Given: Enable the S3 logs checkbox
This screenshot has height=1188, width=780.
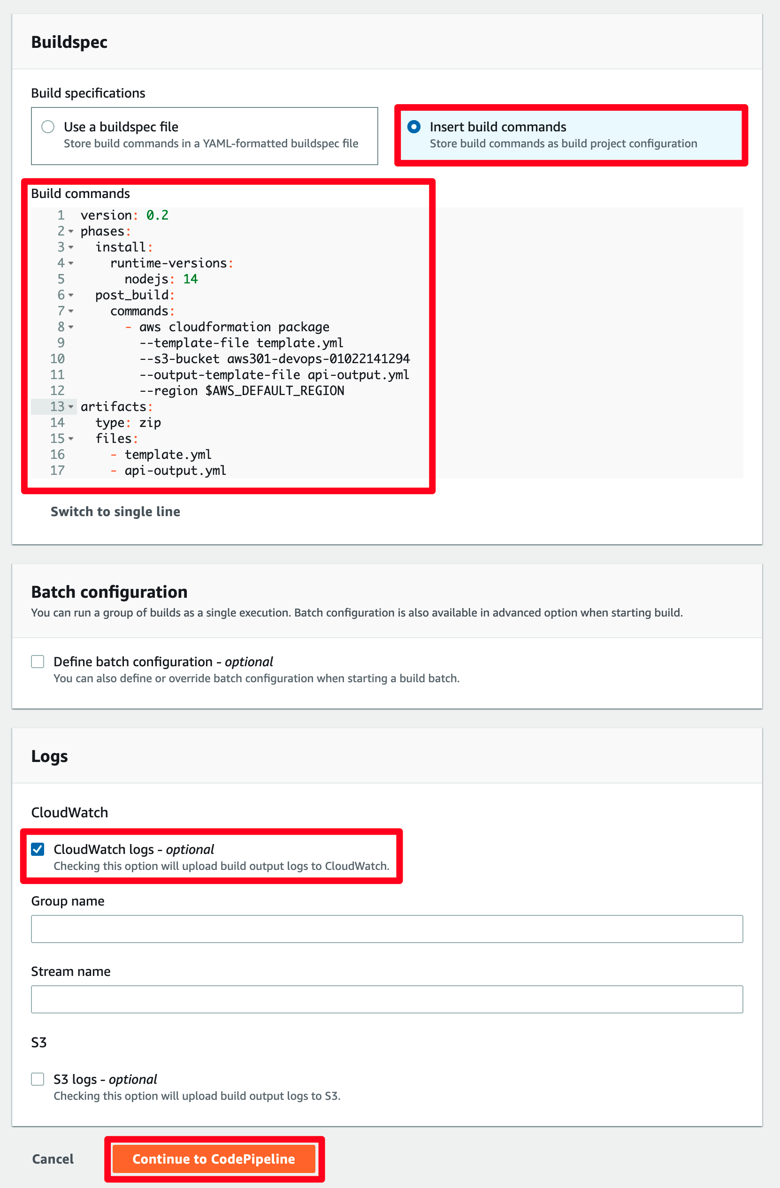Looking at the screenshot, I should click(x=38, y=1079).
